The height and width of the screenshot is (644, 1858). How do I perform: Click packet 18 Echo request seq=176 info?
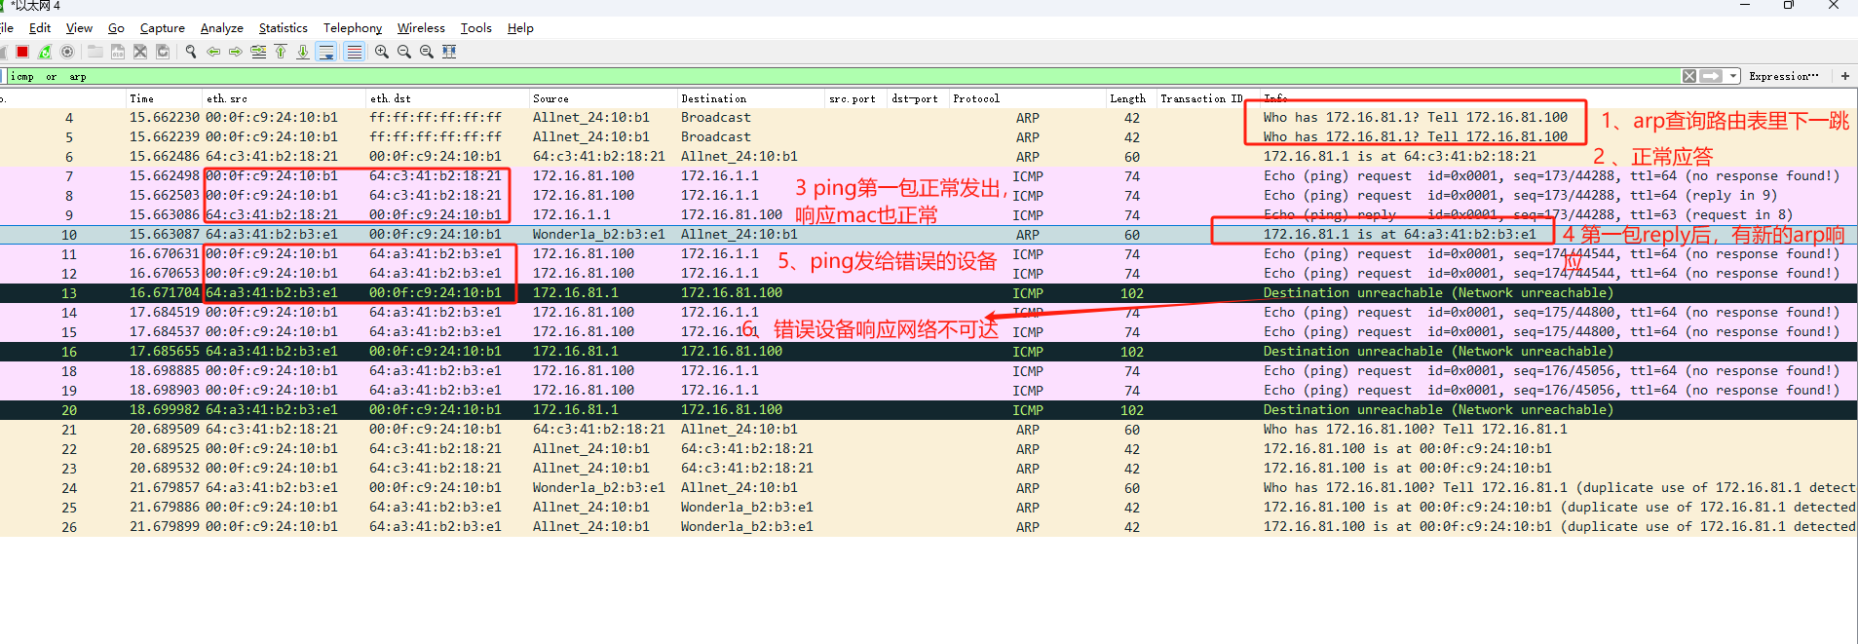point(1551,371)
